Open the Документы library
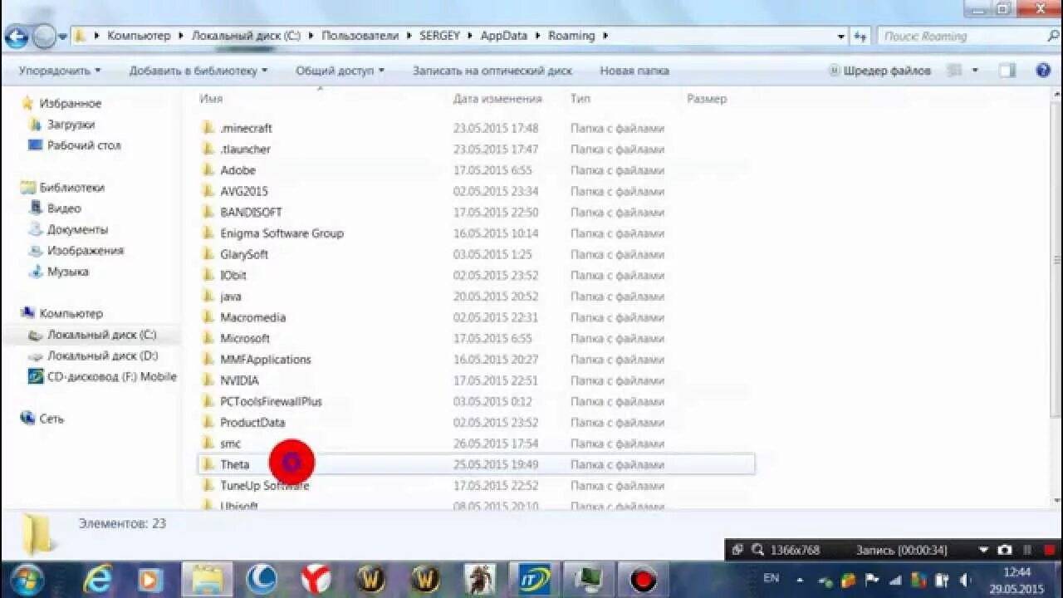 coord(68,229)
